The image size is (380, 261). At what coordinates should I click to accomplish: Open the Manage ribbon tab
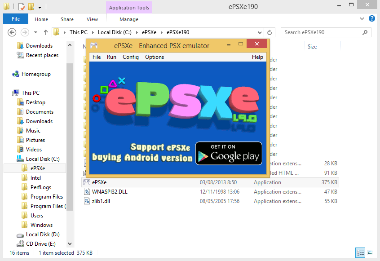[x=128, y=19]
